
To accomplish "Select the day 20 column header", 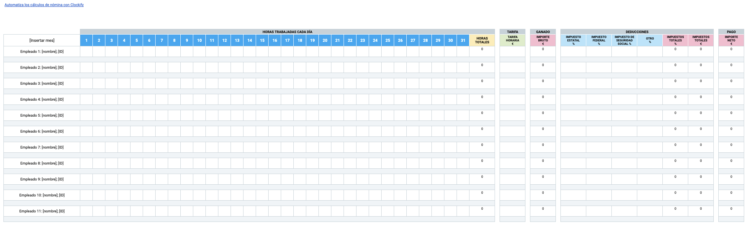I will 325,40.
